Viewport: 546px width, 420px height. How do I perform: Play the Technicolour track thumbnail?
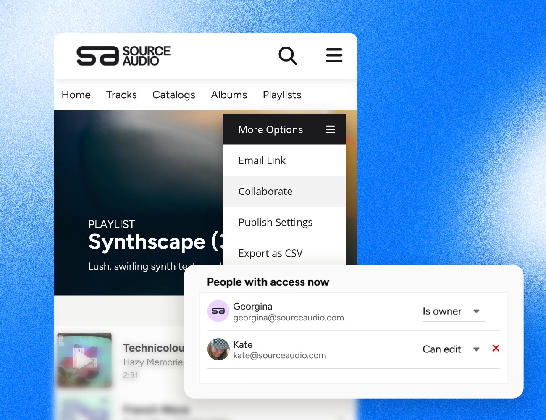point(84,360)
